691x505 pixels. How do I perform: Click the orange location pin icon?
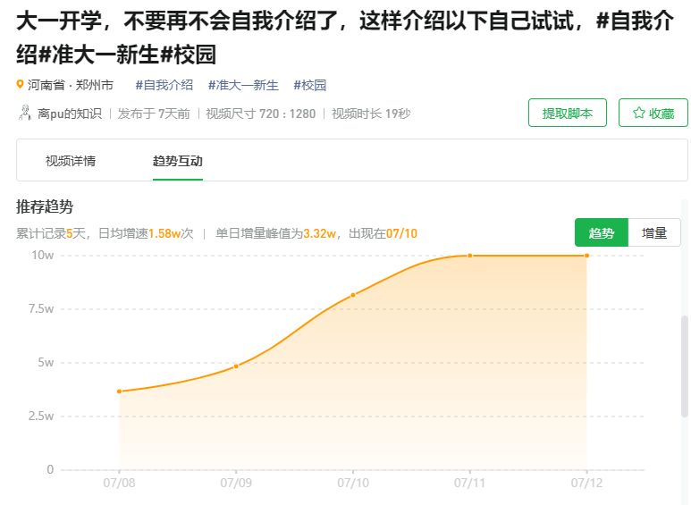coord(21,86)
